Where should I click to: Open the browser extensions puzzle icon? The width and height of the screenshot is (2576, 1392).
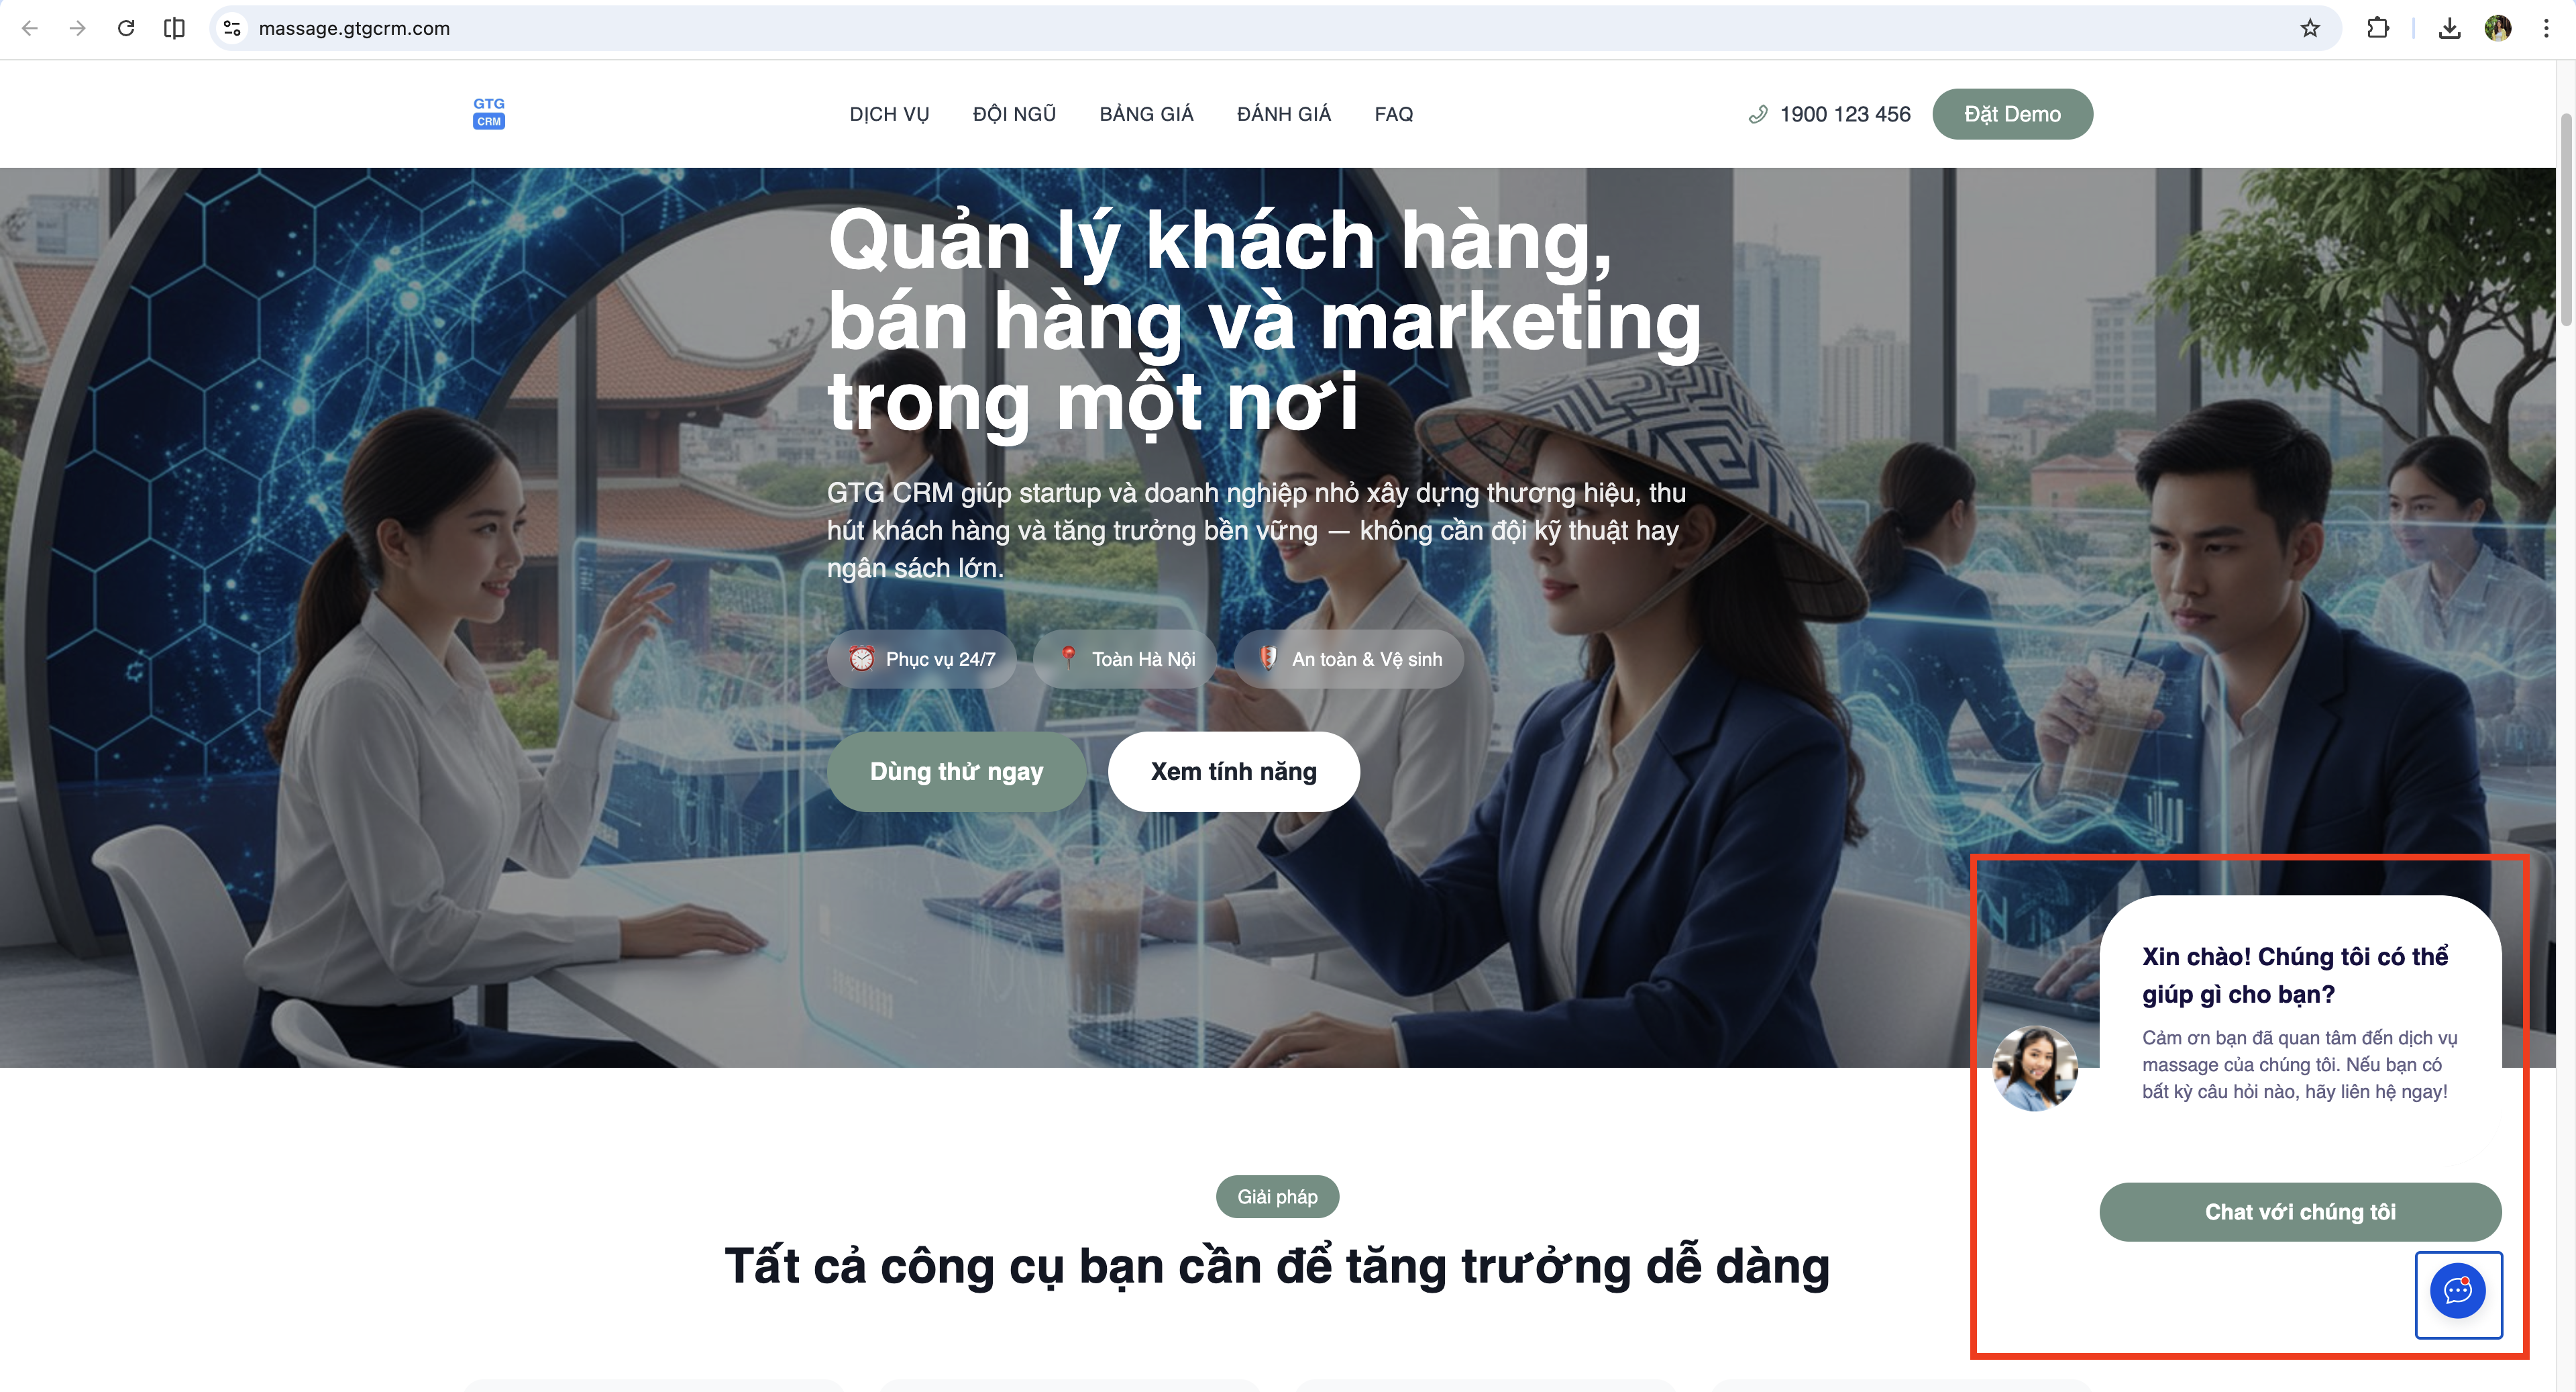click(x=2378, y=28)
